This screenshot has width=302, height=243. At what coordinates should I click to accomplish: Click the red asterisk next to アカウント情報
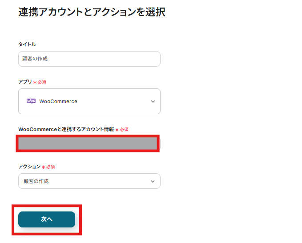click(x=117, y=130)
